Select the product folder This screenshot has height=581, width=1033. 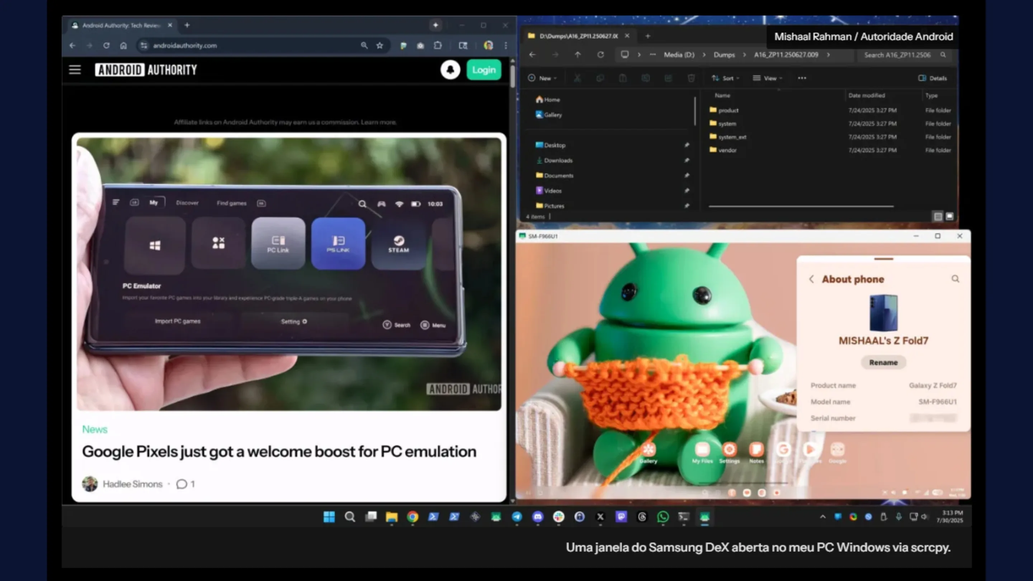click(728, 110)
